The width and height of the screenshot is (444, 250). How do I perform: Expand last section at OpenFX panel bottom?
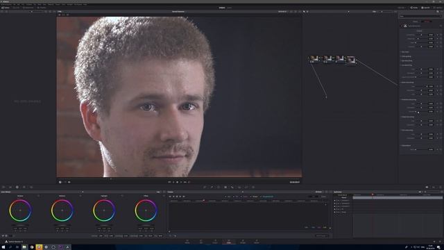click(x=406, y=145)
